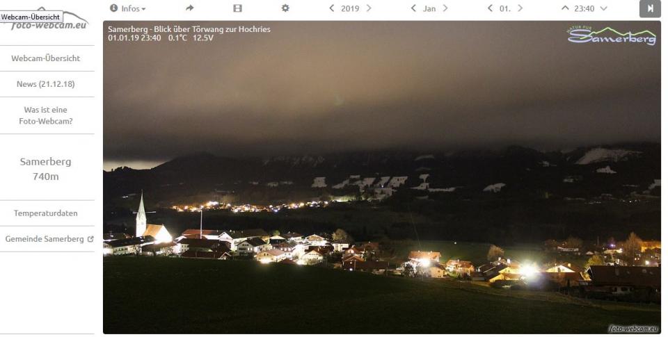Jump to latest image button
Viewport: 668px width, 337px height.
click(650, 8)
